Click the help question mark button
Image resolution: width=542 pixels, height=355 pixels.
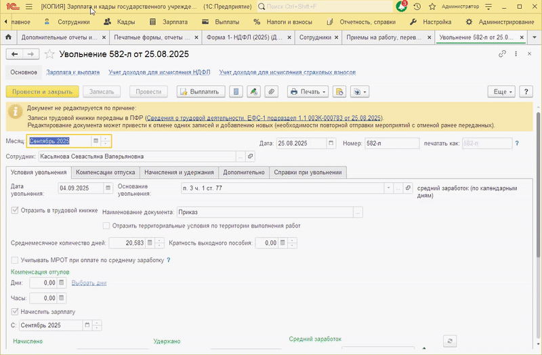click(x=526, y=91)
